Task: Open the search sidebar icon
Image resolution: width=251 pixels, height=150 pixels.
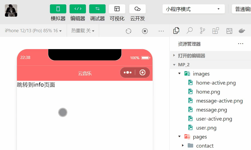Action: pos(190,31)
